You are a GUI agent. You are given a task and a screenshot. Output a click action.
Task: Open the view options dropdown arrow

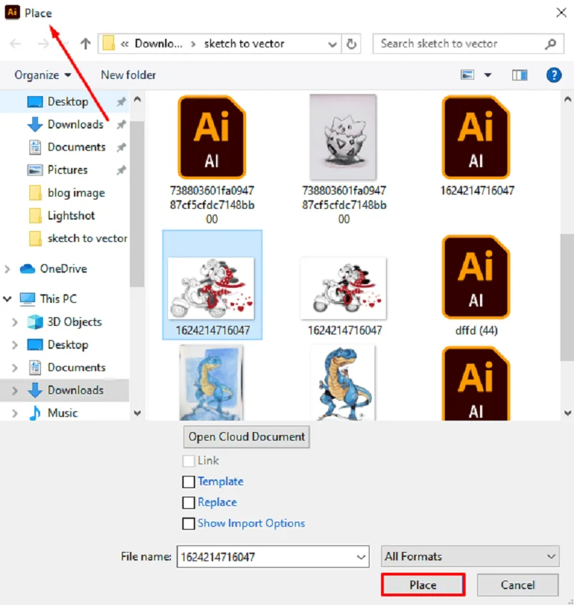point(488,75)
